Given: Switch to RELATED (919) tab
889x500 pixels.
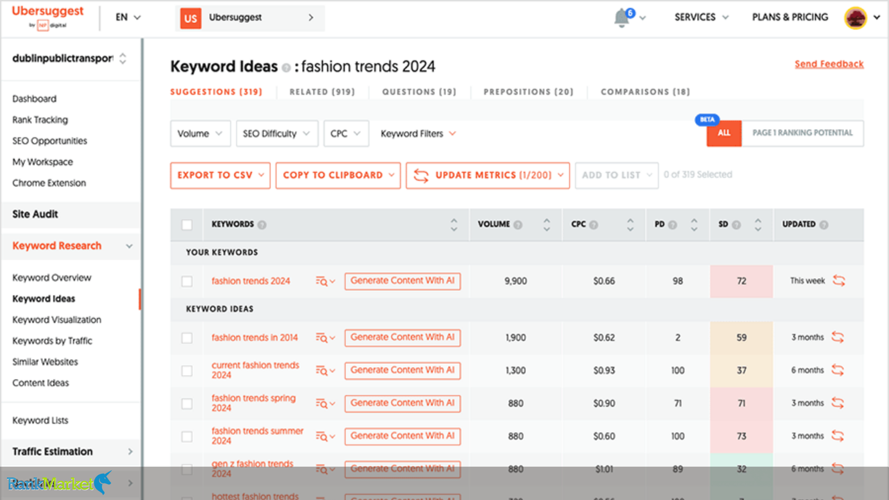Looking at the screenshot, I should pyautogui.click(x=322, y=92).
